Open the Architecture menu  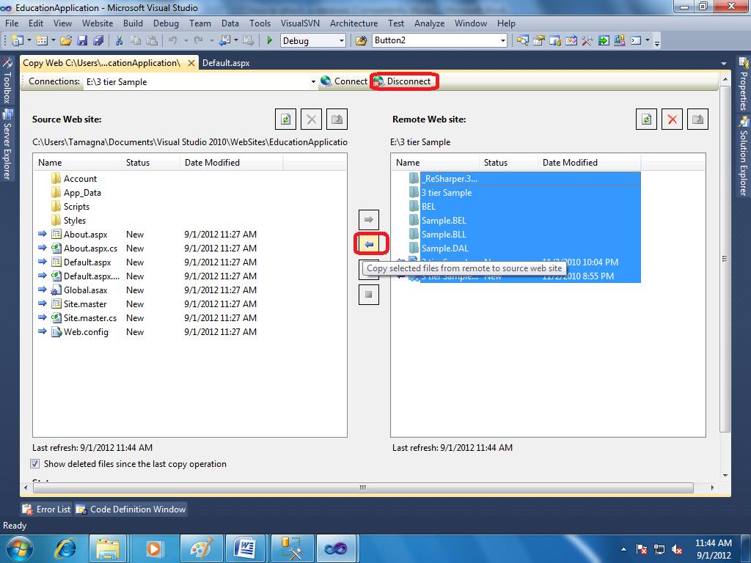[x=353, y=23]
